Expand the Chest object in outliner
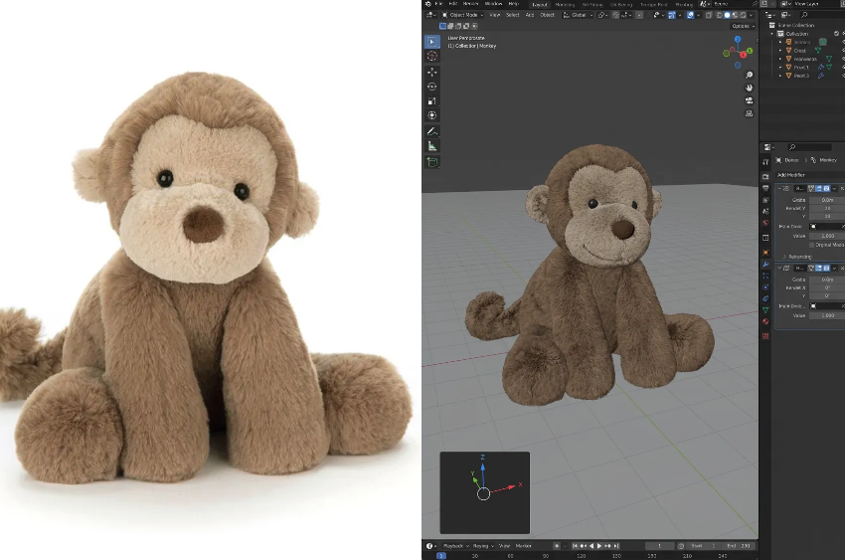 click(x=780, y=50)
